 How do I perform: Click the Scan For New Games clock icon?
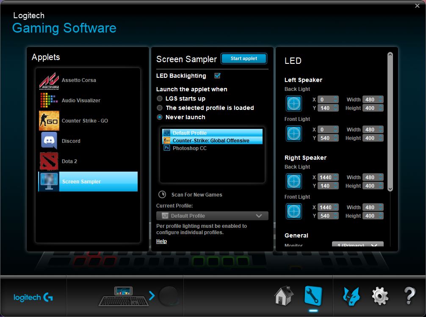pyautogui.click(x=162, y=194)
